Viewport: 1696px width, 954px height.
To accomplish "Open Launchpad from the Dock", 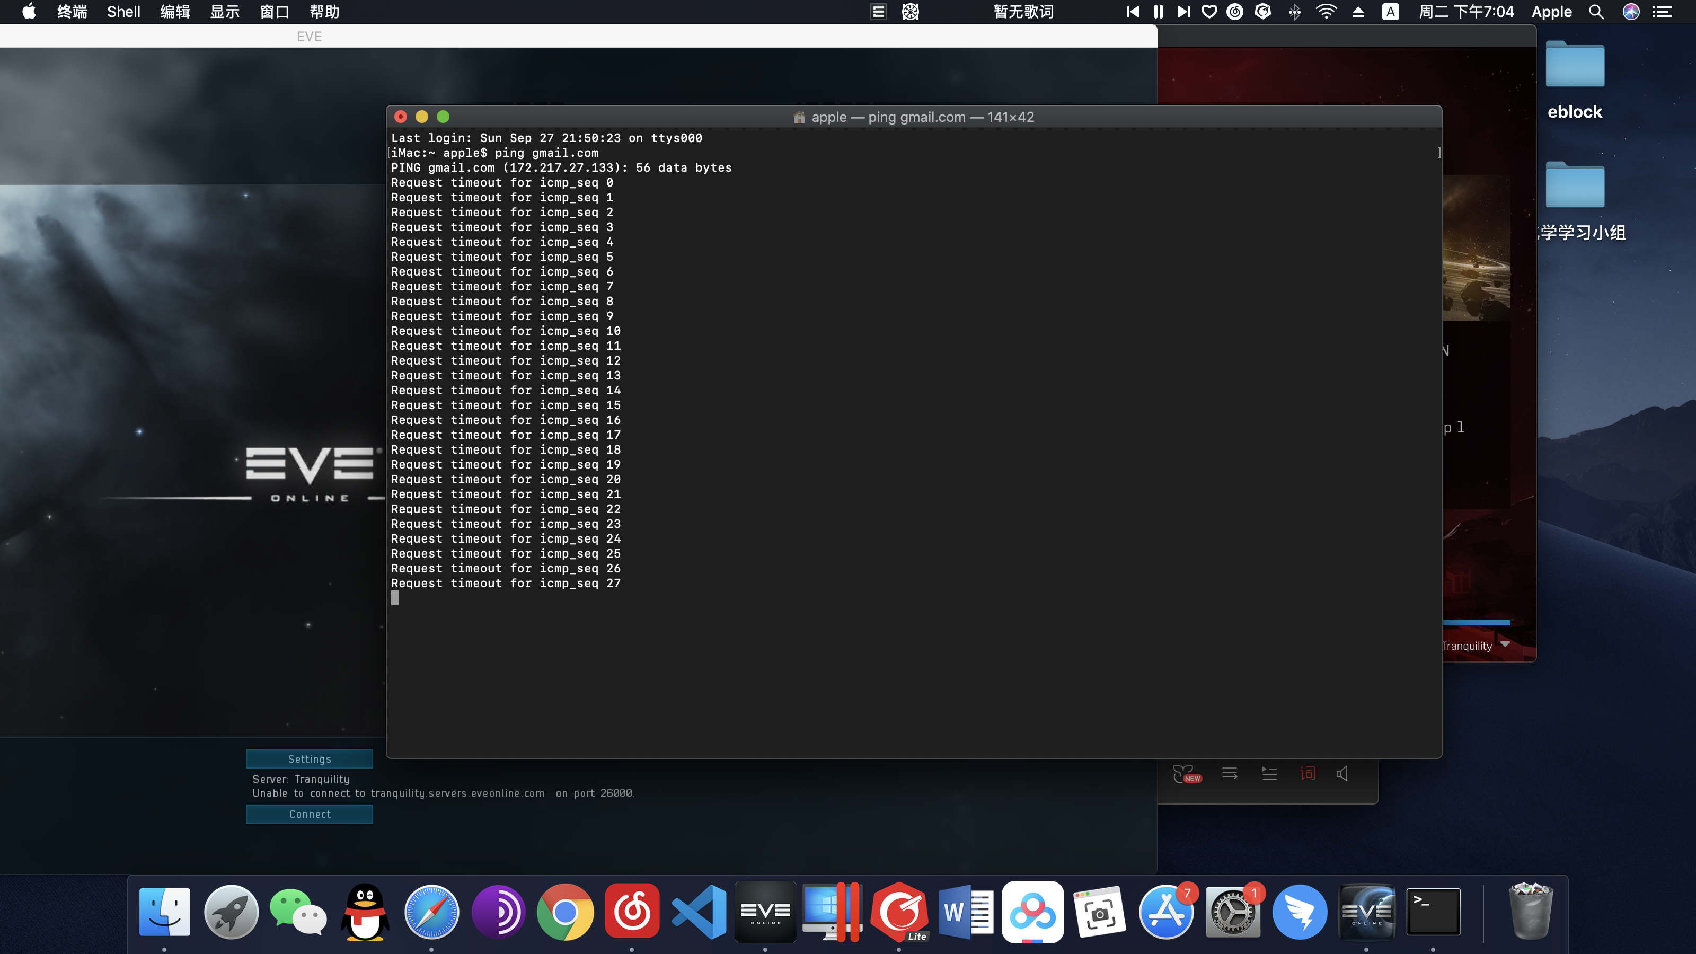I will [x=231, y=912].
